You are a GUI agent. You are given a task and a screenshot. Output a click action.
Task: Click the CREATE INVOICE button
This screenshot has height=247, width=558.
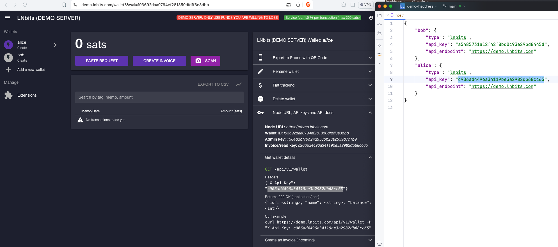(159, 61)
